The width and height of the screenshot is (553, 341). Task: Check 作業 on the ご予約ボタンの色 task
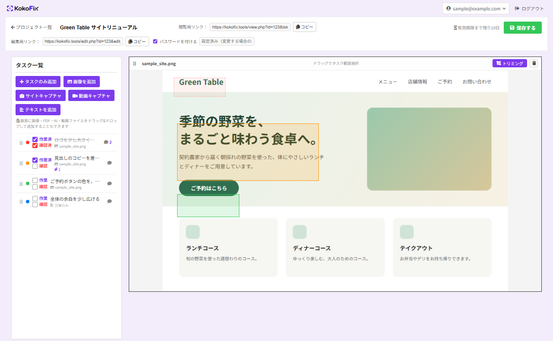coord(35,180)
